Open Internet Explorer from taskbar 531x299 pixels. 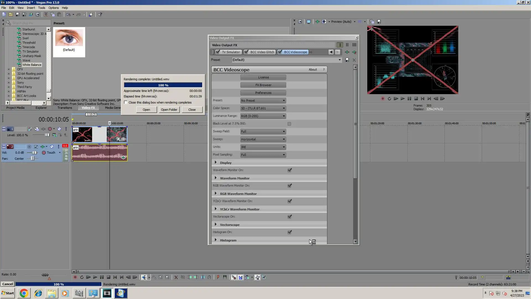(x=38, y=293)
